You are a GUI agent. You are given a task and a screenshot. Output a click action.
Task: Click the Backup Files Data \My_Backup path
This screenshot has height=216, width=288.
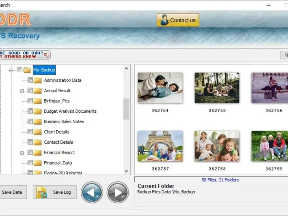pyautogui.click(x=166, y=192)
